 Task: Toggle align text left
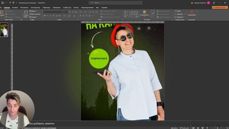81,16
